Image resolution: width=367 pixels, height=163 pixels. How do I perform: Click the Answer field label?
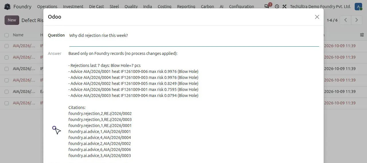[x=54, y=53]
